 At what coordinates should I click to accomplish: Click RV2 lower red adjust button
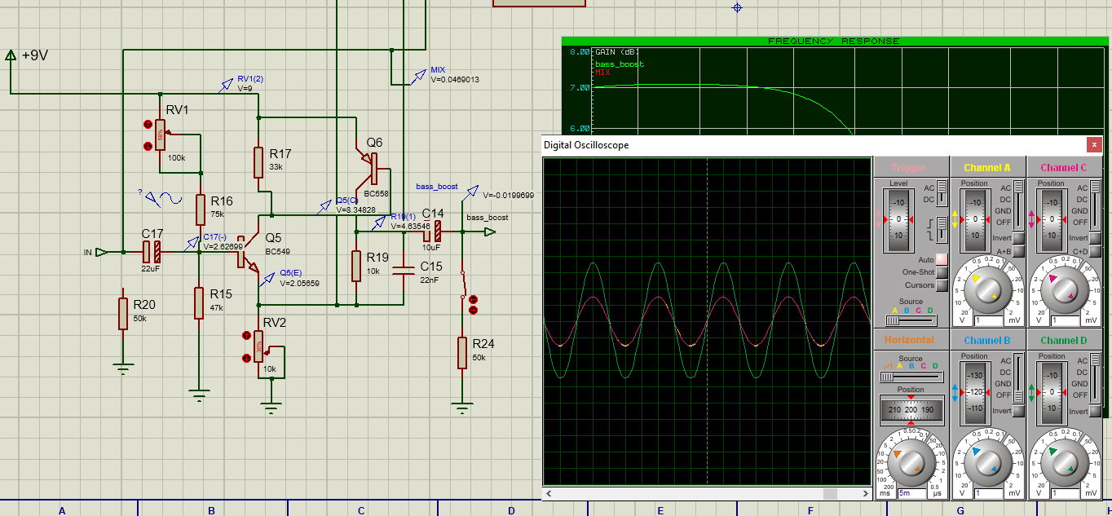(246, 358)
